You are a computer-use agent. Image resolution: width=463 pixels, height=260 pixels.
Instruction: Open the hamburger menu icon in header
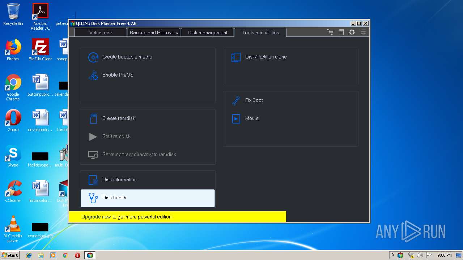point(363,32)
